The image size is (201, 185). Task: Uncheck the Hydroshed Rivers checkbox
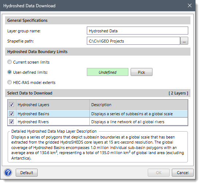click(x=12, y=122)
